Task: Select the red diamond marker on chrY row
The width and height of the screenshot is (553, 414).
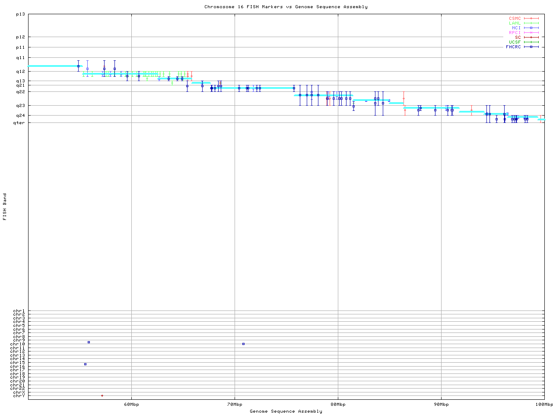Action: pyautogui.click(x=102, y=395)
